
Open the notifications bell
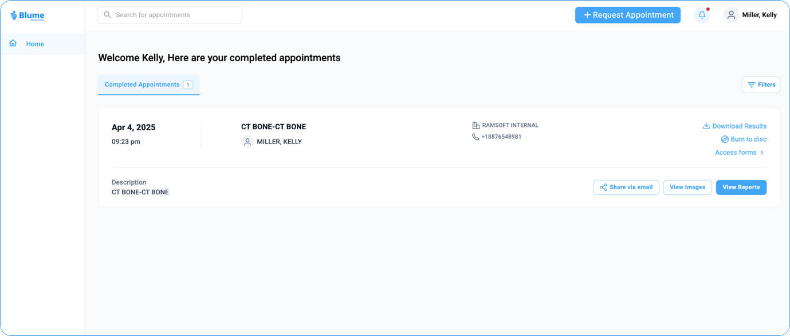click(702, 15)
